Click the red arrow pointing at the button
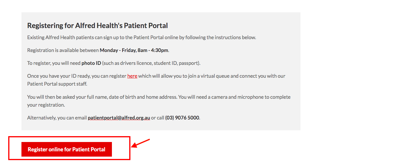Screen dimensions: 408x168 [140, 143]
